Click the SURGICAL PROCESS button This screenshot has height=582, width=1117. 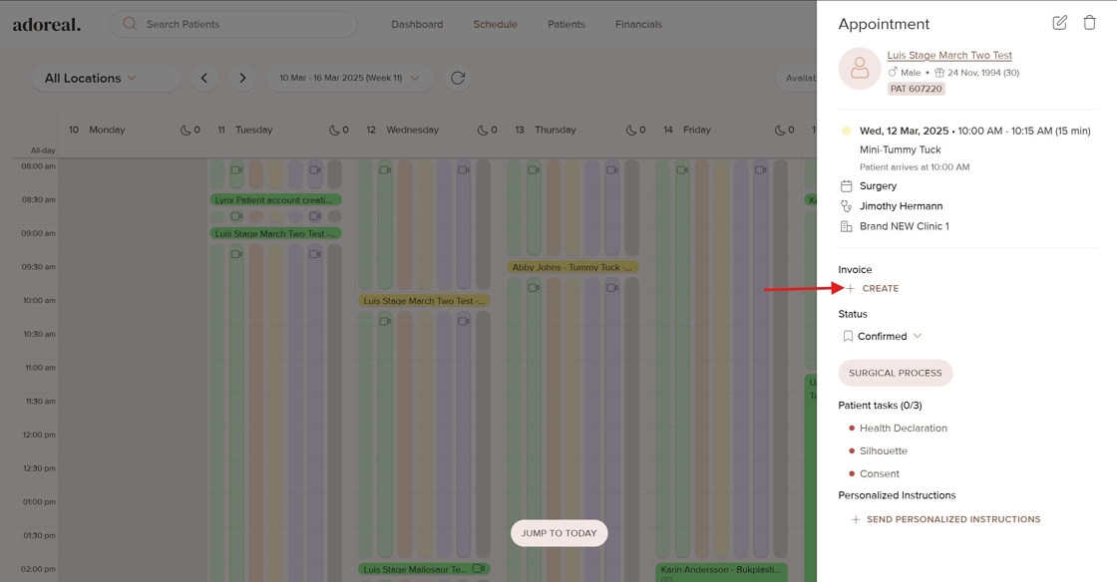[x=896, y=373]
